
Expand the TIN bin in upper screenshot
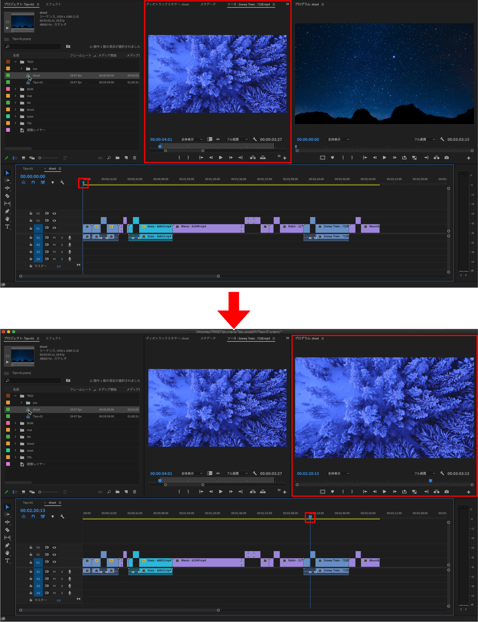click(15, 123)
